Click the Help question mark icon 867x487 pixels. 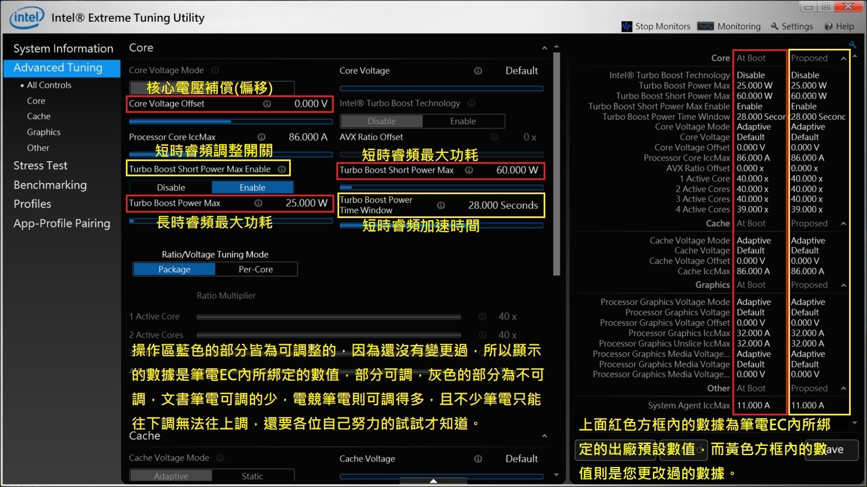coord(828,26)
